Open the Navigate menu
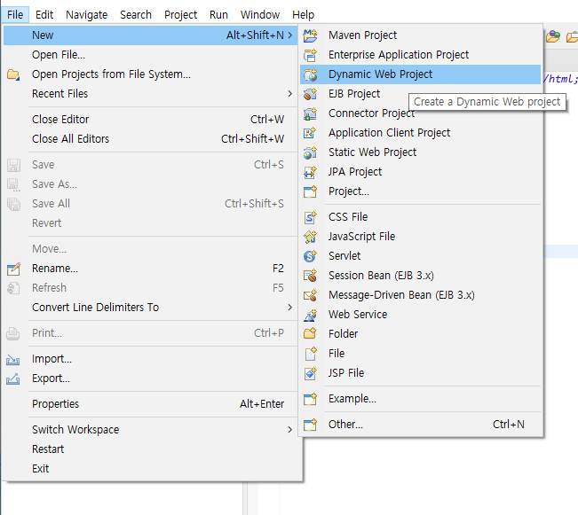The height and width of the screenshot is (515, 578). (87, 15)
